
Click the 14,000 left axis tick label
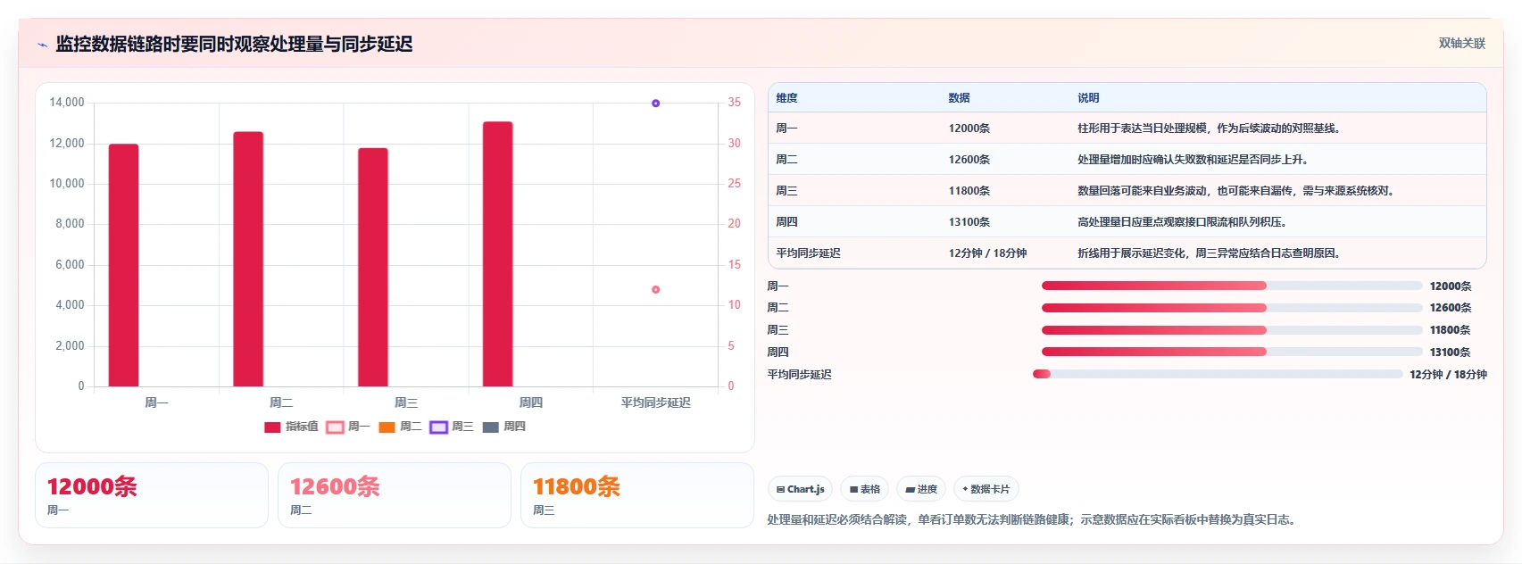67,103
